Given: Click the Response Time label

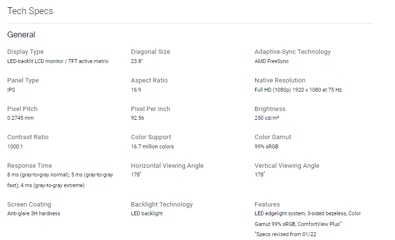Looking at the screenshot, I should click(30, 166).
